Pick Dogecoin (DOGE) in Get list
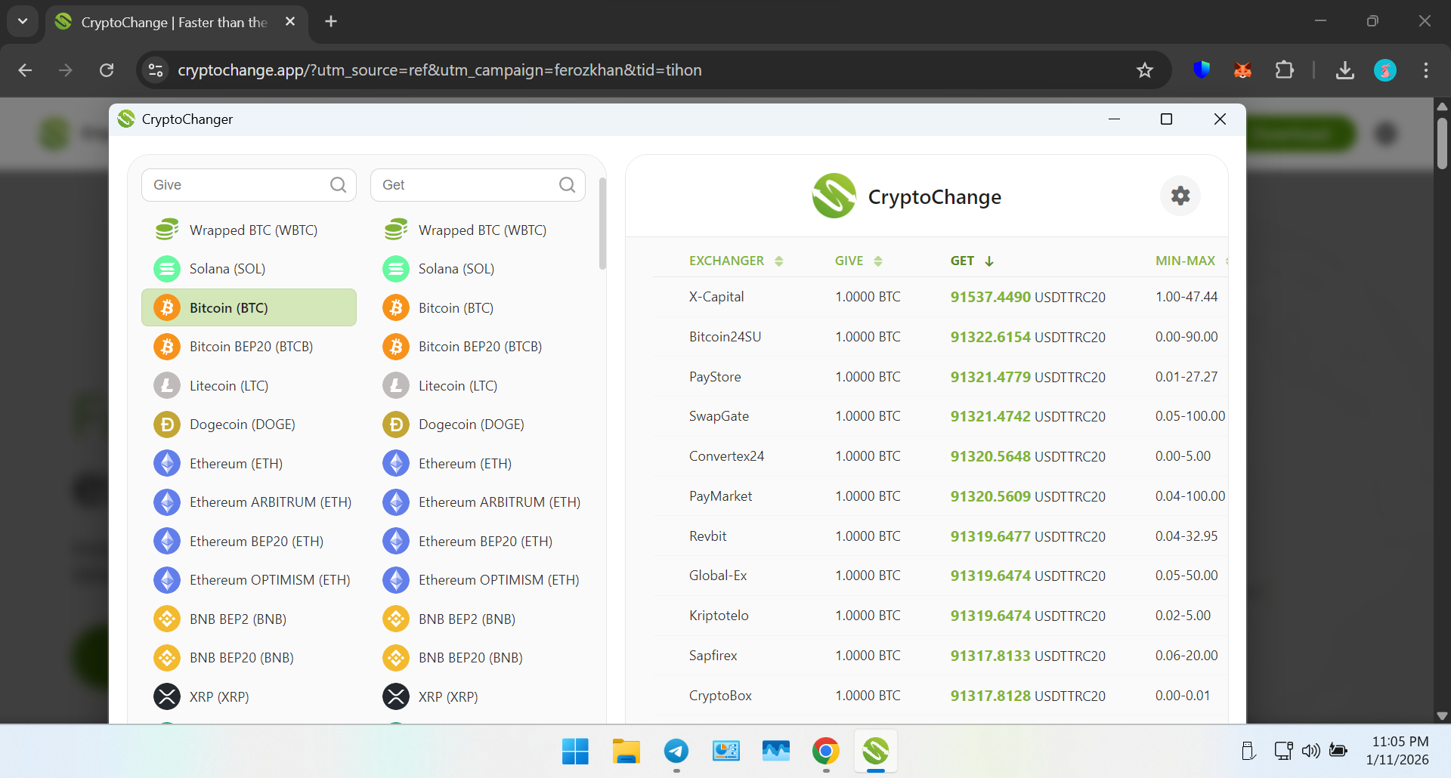Image resolution: width=1451 pixels, height=778 pixels. (478, 425)
